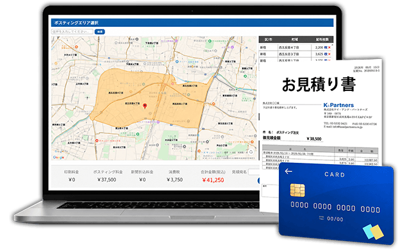Image resolution: width=407 pixels, height=250 pixels.
Task: Remove the 2,200枚 row with its red X
Action: point(329,47)
